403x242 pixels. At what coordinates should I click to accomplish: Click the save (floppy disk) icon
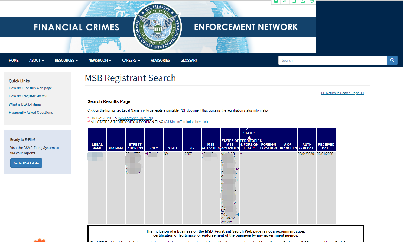click(294, 2)
